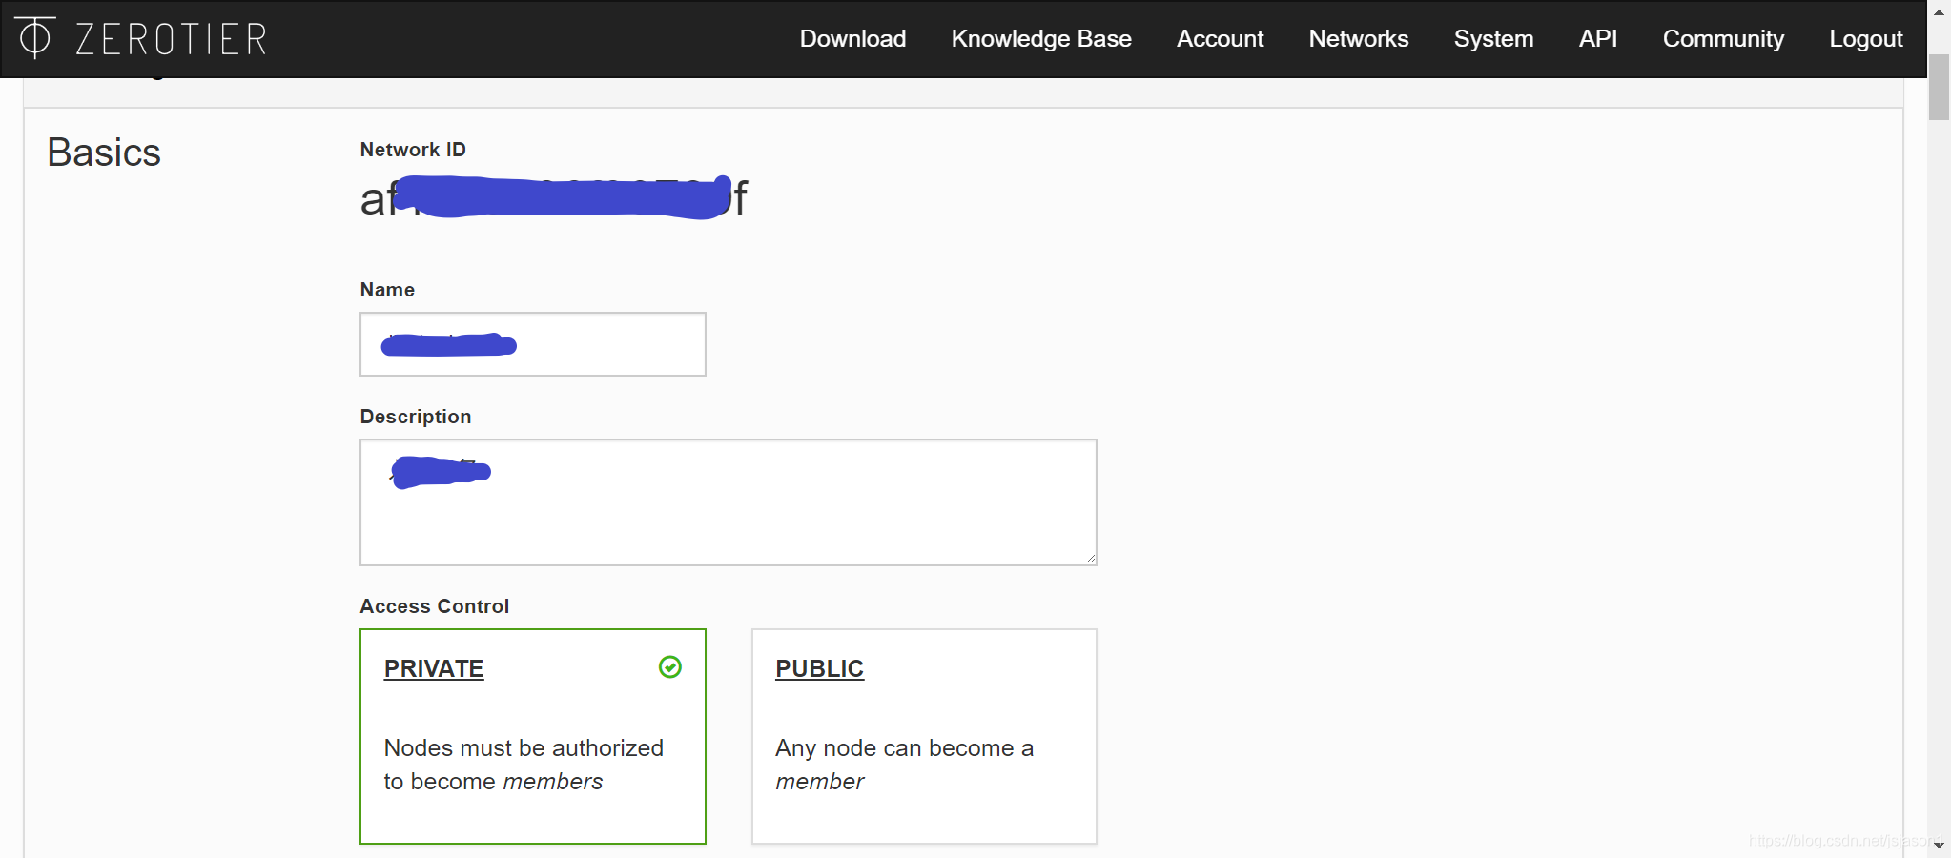Screen dimensions: 1951x858
Task: Click the Access Control label
Action: point(435,606)
